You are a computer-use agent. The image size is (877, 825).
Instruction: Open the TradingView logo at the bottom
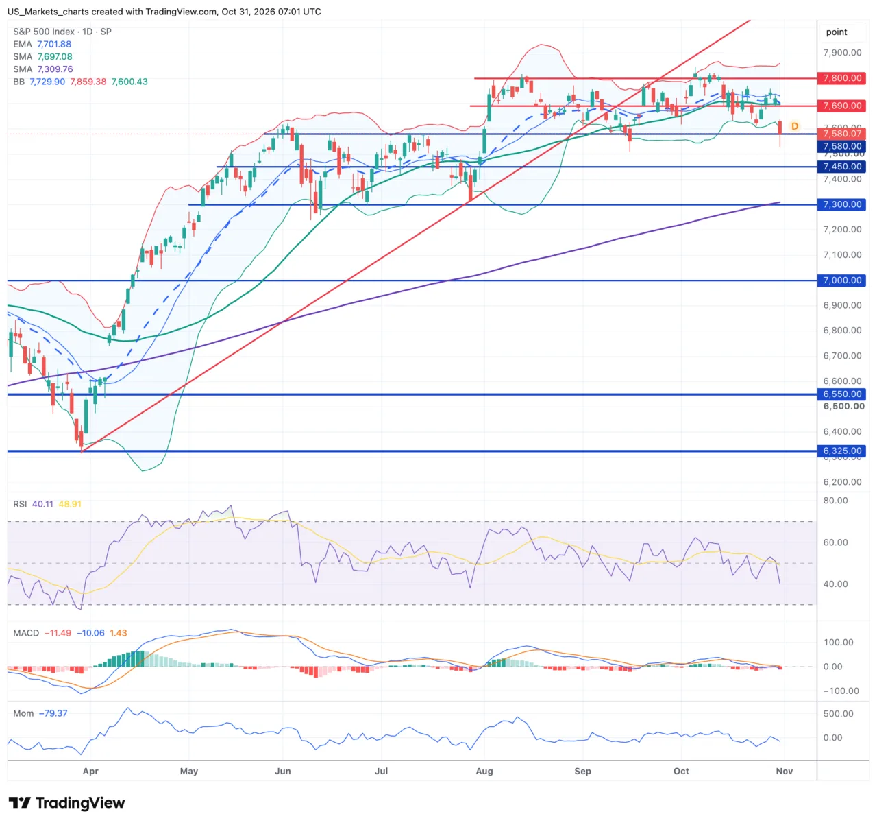tap(67, 803)
